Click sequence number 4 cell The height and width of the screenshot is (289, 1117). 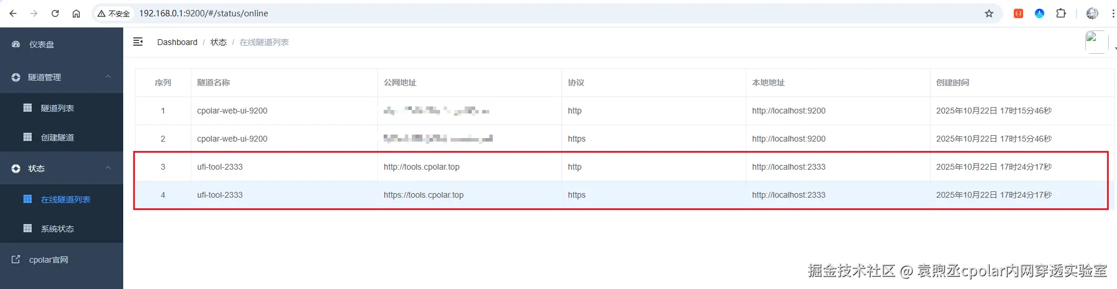pos(163,195)
